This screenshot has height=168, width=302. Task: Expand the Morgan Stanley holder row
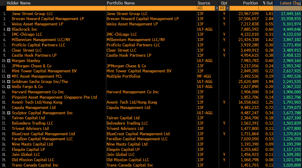pyautogui.click(x=9, y=61)
